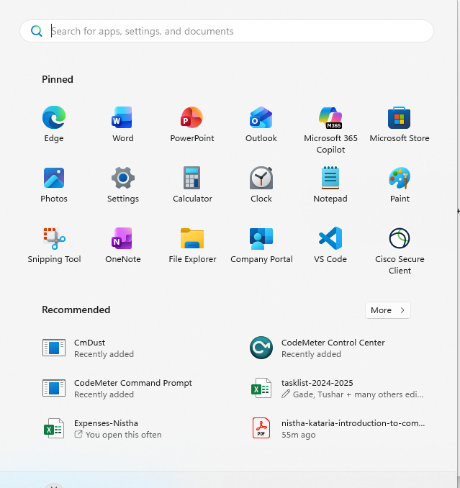Focus the apps and settings search box
The height and width of the screenshot is (488, 460).
click(x=227, y=31)
